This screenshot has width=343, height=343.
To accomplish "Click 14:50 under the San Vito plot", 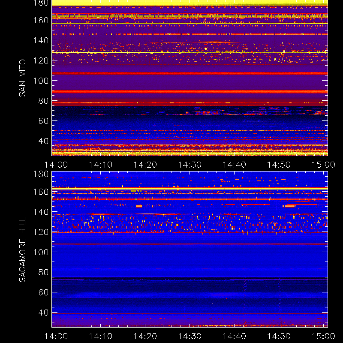I will [x=279, y=165].
